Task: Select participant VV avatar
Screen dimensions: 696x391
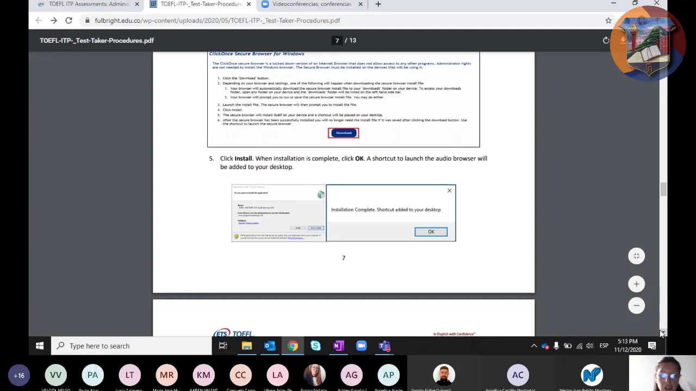Action: pos(55,375)
